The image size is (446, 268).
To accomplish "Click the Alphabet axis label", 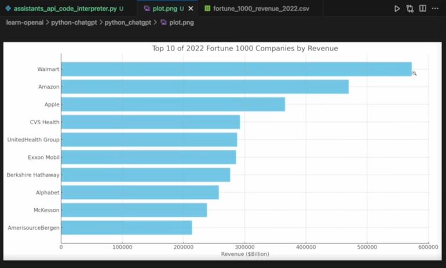I will coord(47,193).
